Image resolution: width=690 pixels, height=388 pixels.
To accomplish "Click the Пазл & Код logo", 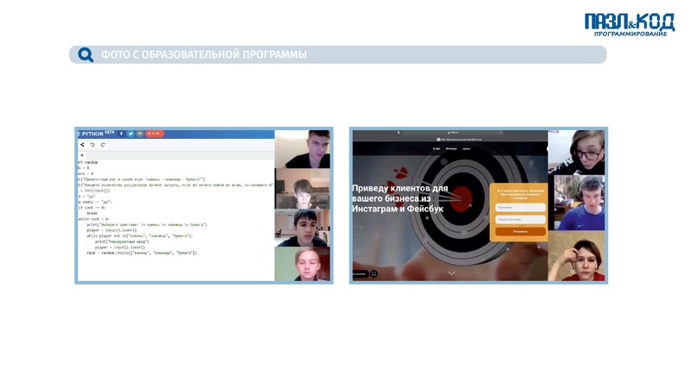I will point(629,23).
